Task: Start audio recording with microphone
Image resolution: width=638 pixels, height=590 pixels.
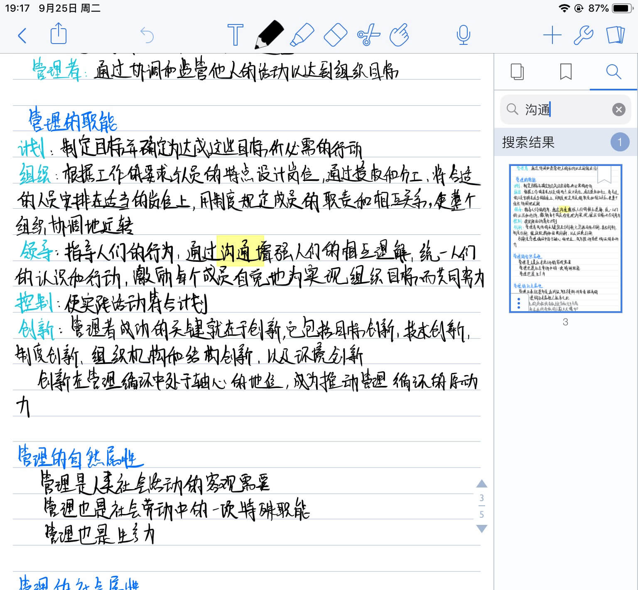Action: (463, 35)
